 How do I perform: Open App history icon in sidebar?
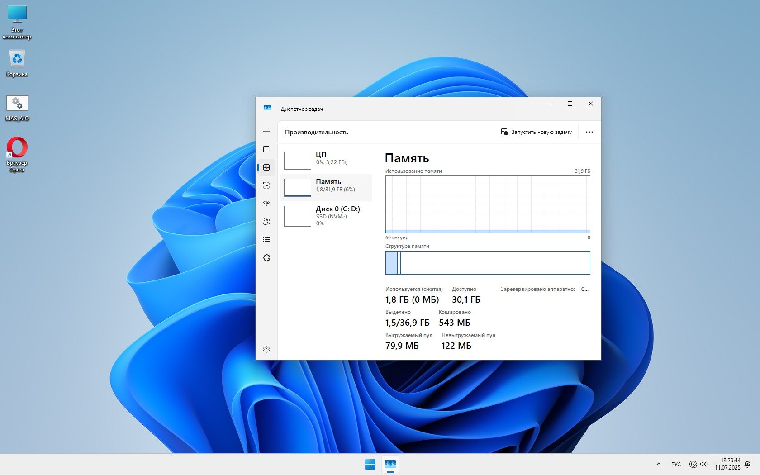[x=266, y=185]
